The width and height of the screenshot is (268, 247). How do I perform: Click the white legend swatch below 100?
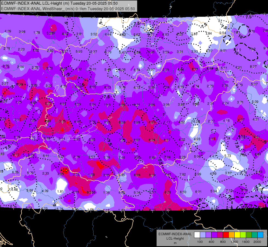click(x=197, y=235)
